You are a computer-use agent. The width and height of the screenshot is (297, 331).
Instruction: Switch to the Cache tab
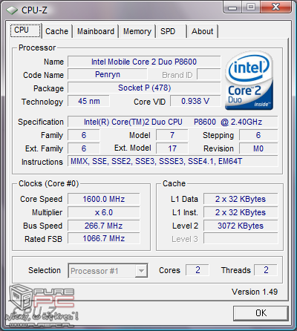[x=56, y=31]
